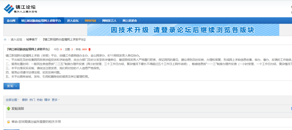Click 进入论坛 in the breadcrumb
Image resolution: width=292 pixels, height=130 pixels.
point(16,40)
